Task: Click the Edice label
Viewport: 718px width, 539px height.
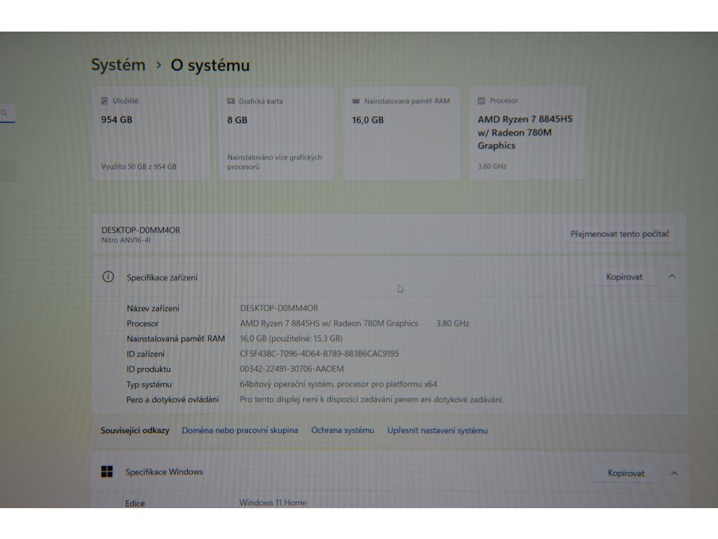Action: click(x=135, y=503)
